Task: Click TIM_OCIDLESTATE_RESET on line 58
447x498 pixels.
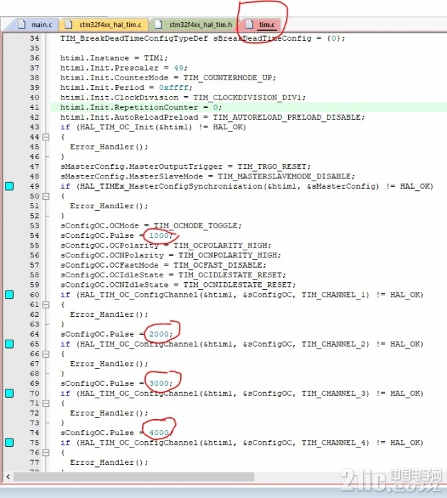Action: pos(230,275)
